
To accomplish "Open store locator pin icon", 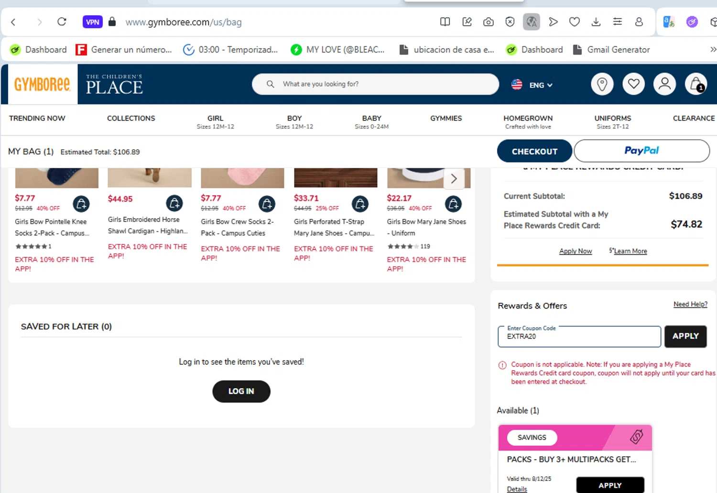I will (x=602, y=84).
